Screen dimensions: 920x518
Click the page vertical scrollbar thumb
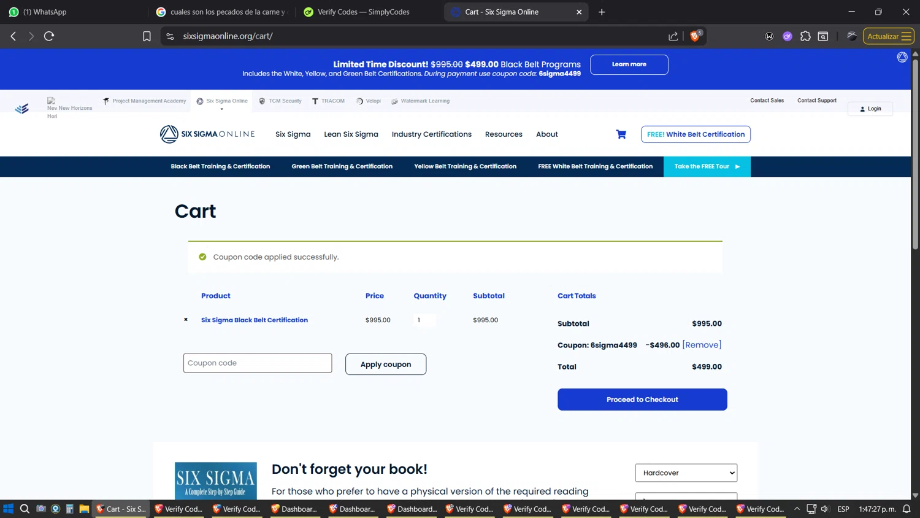click(x=915, y=153)
